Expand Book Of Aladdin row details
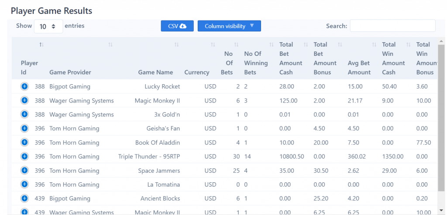 24,142
